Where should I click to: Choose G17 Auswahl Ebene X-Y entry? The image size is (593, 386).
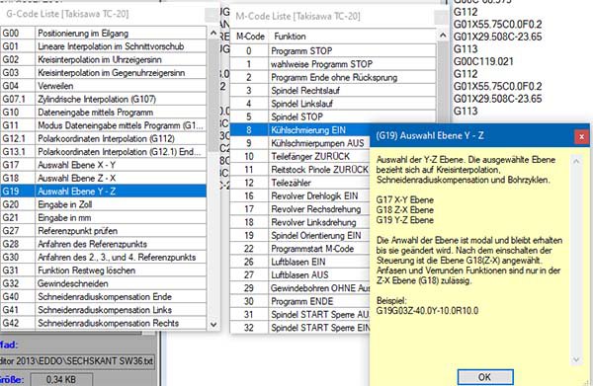coord(104,165)
